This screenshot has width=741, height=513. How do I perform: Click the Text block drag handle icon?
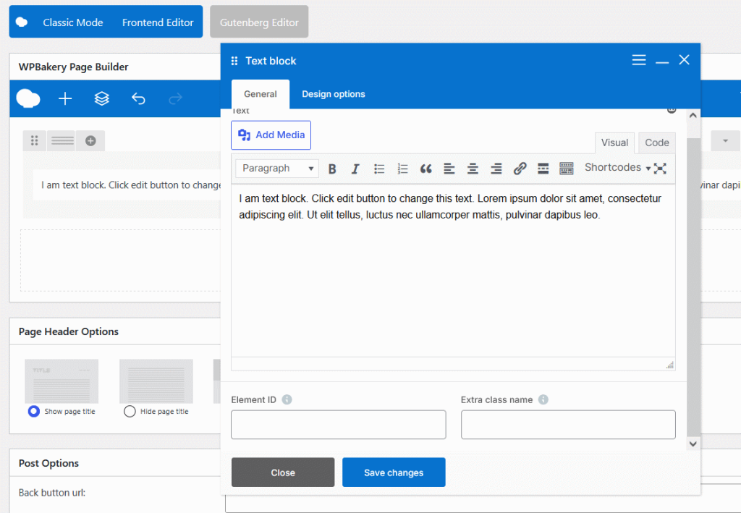(234, 61)
